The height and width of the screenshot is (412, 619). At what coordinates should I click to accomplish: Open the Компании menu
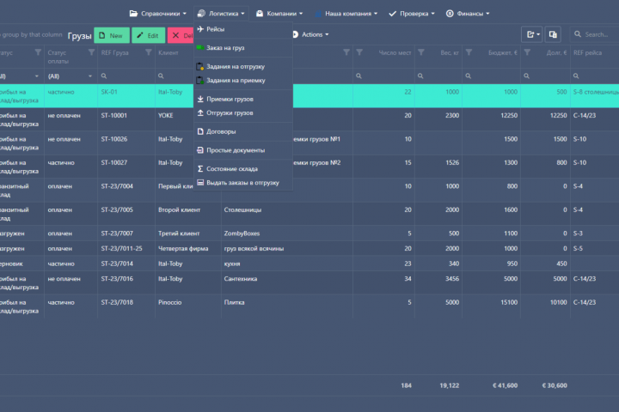[x=279, y=14]
